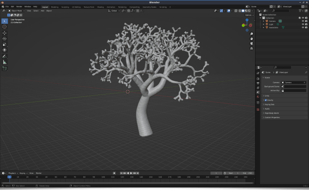This screenshot has height=190, width=309.
Task: Click the outliner search field
Action: click(x=280, y=11)
